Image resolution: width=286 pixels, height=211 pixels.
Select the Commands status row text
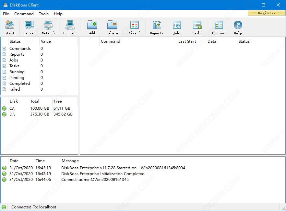click(20, 49)
